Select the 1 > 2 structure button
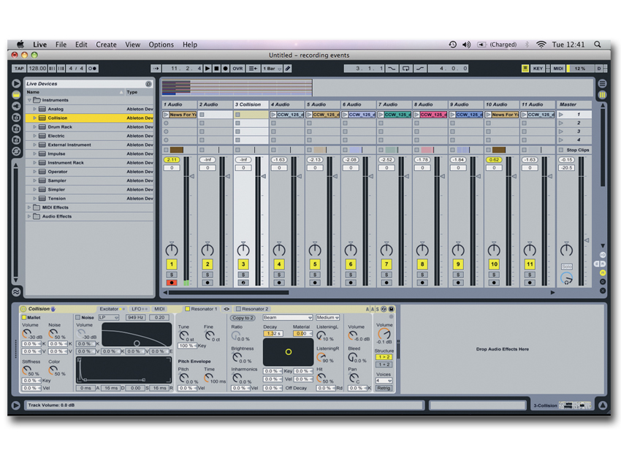This screenshot has height=466, width=621. (x=384, y=357)
